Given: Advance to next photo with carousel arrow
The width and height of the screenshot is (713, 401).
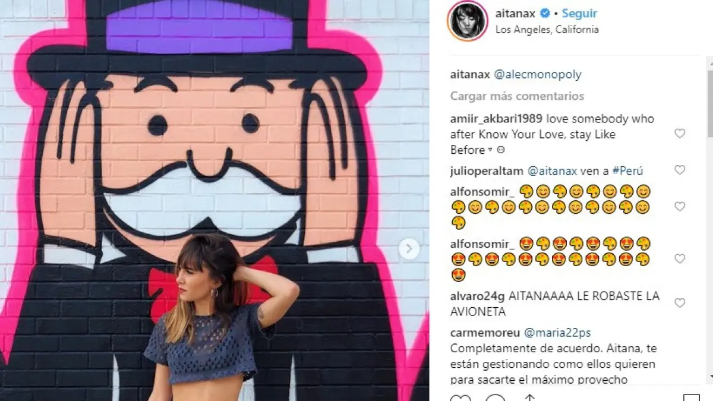Looking at the screenshot, I should [409, 249].
